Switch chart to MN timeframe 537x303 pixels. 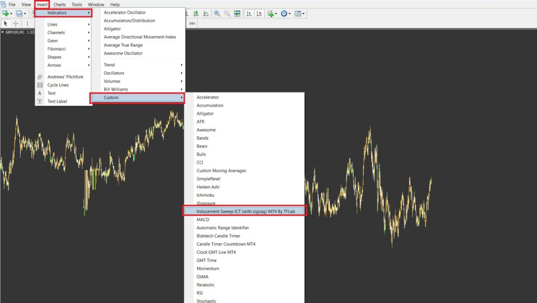[x=192, y=24]
